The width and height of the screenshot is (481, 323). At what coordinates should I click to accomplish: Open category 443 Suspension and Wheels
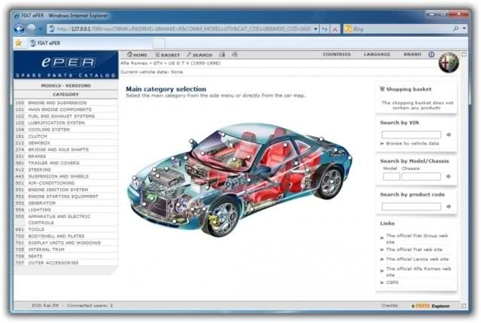click(65, 176)
